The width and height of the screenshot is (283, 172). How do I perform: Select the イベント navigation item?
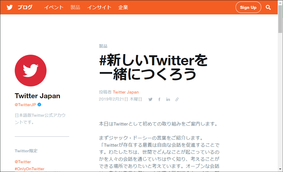click(54, 7)
